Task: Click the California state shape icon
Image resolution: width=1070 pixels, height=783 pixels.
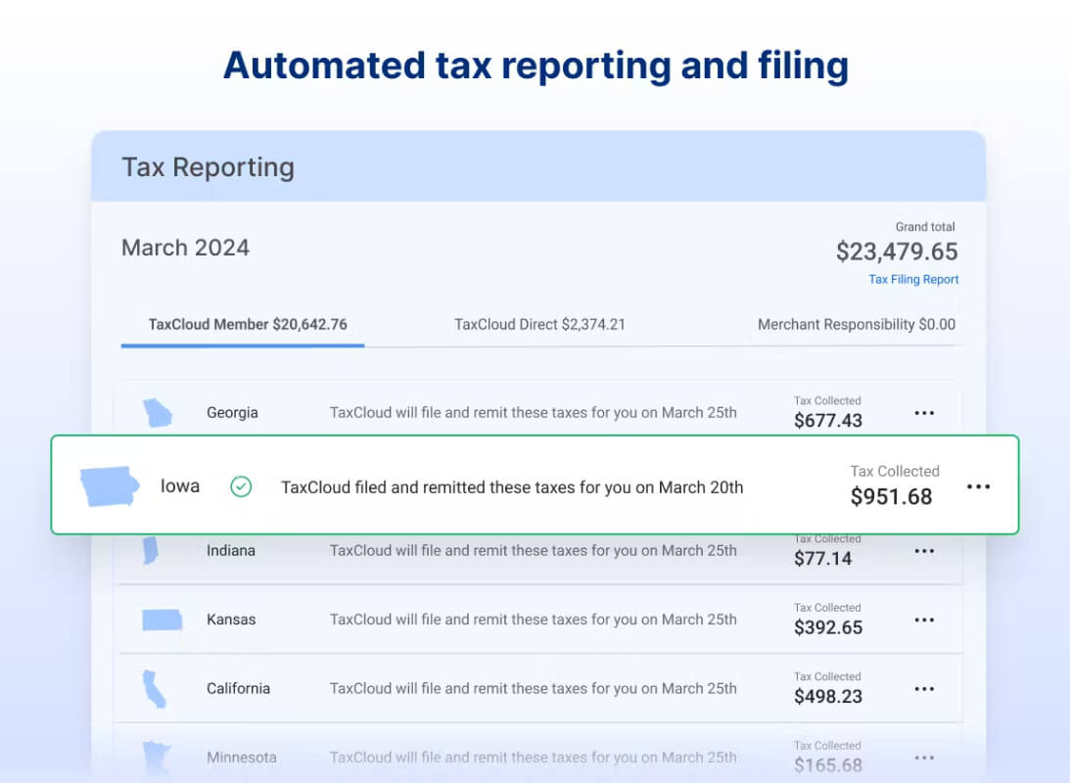Action: (155, 689)
